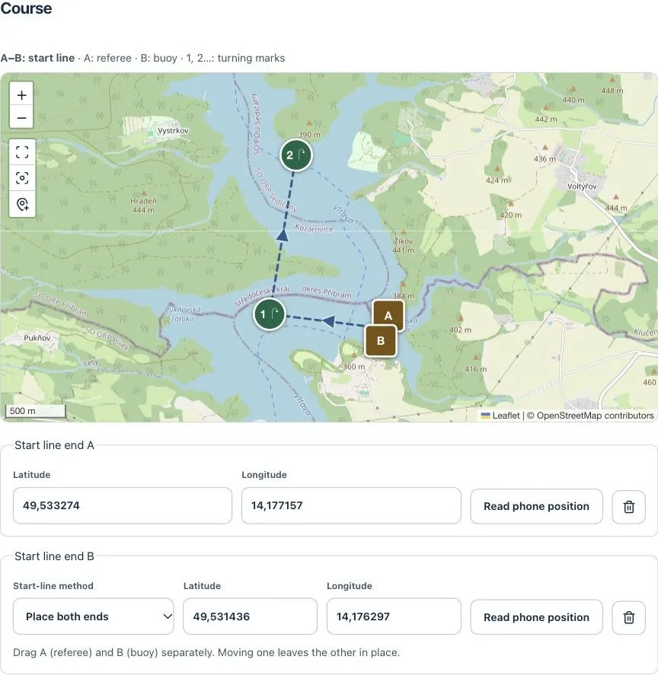Click the Voltýřov village label on map
The width and height of the screenshot is (658, 685).
click(x=582, y=186)
